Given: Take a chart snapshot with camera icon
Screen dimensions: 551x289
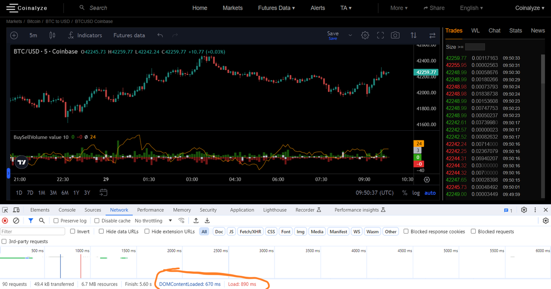Looking at the screenshot, I should tap(395, 35).
